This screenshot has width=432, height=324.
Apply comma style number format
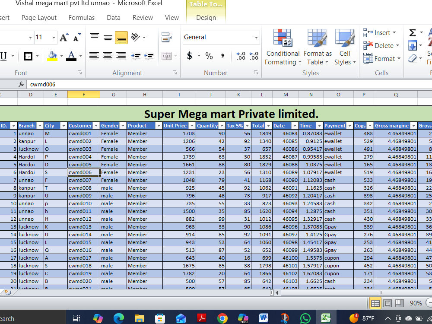pyautogui.click(x=222, y=56)
